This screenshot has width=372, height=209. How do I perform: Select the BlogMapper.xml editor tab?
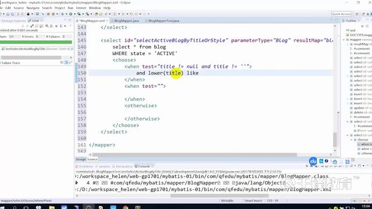pyautogui.click(x=92, y=21)
